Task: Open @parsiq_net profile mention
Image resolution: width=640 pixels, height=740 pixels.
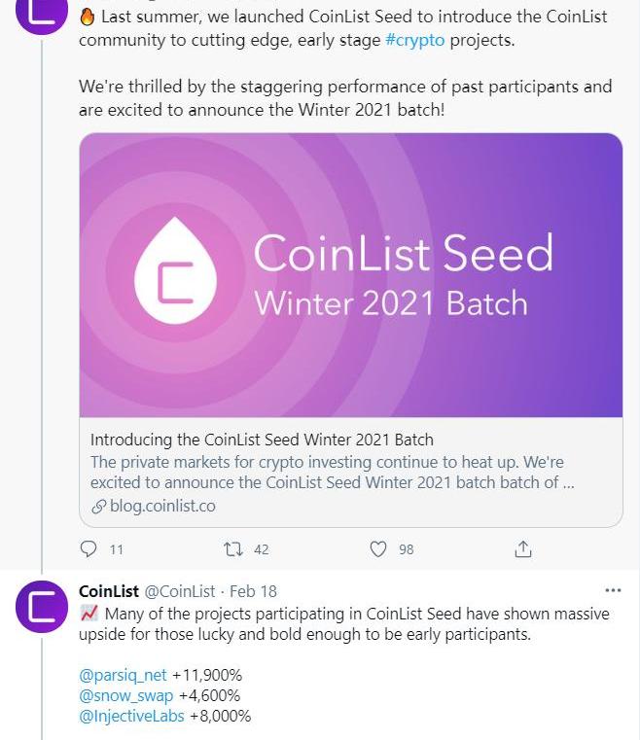Action: [x=123, y=675]
